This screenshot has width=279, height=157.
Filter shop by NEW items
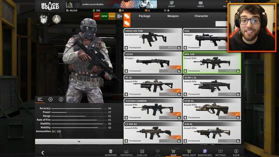coord(104,16)
